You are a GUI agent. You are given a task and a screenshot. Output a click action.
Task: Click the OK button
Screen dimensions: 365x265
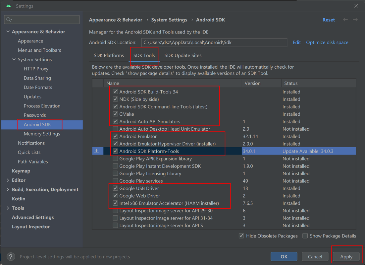[x=284, y=257]
